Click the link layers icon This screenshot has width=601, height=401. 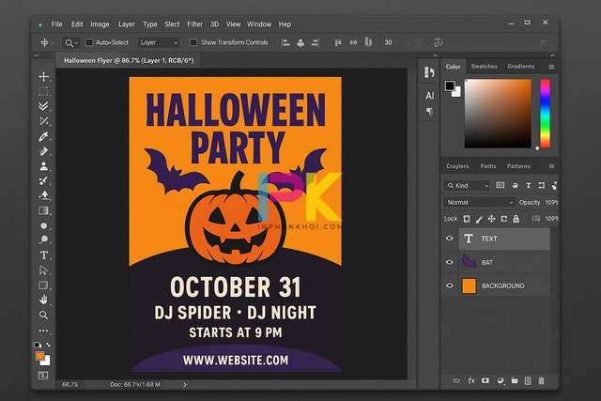tap(456, 381)
